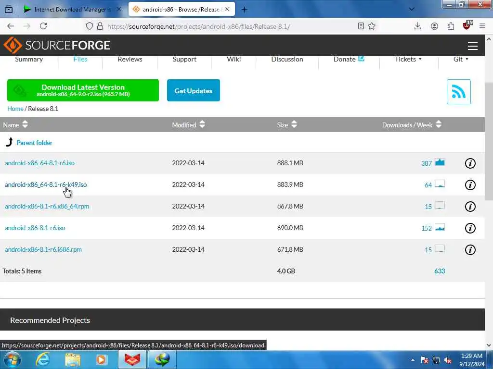Go up to Parent folder
Viewport: 493px width, 369px height.
coord(35,143)
